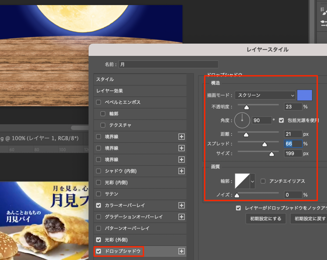The width and height of the screenshot is (327, 260).
Task: Click the 角度 angle dial
Action: (242, 120)
